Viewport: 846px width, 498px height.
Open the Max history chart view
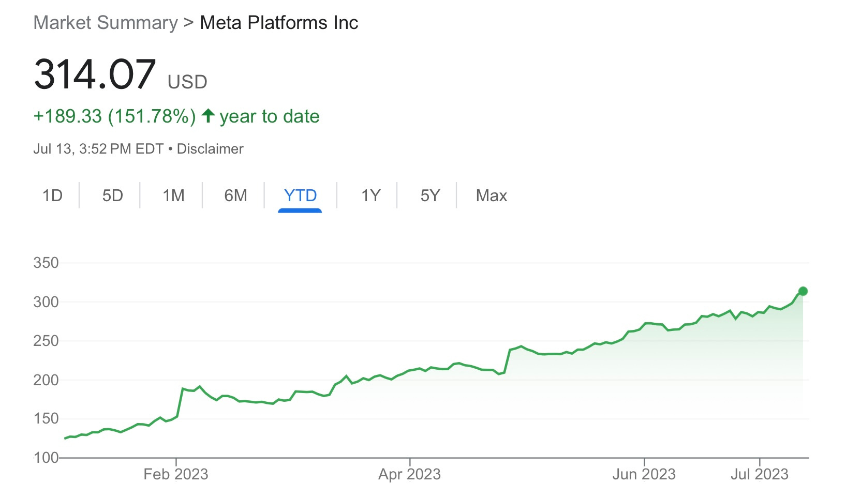point(491,195)
